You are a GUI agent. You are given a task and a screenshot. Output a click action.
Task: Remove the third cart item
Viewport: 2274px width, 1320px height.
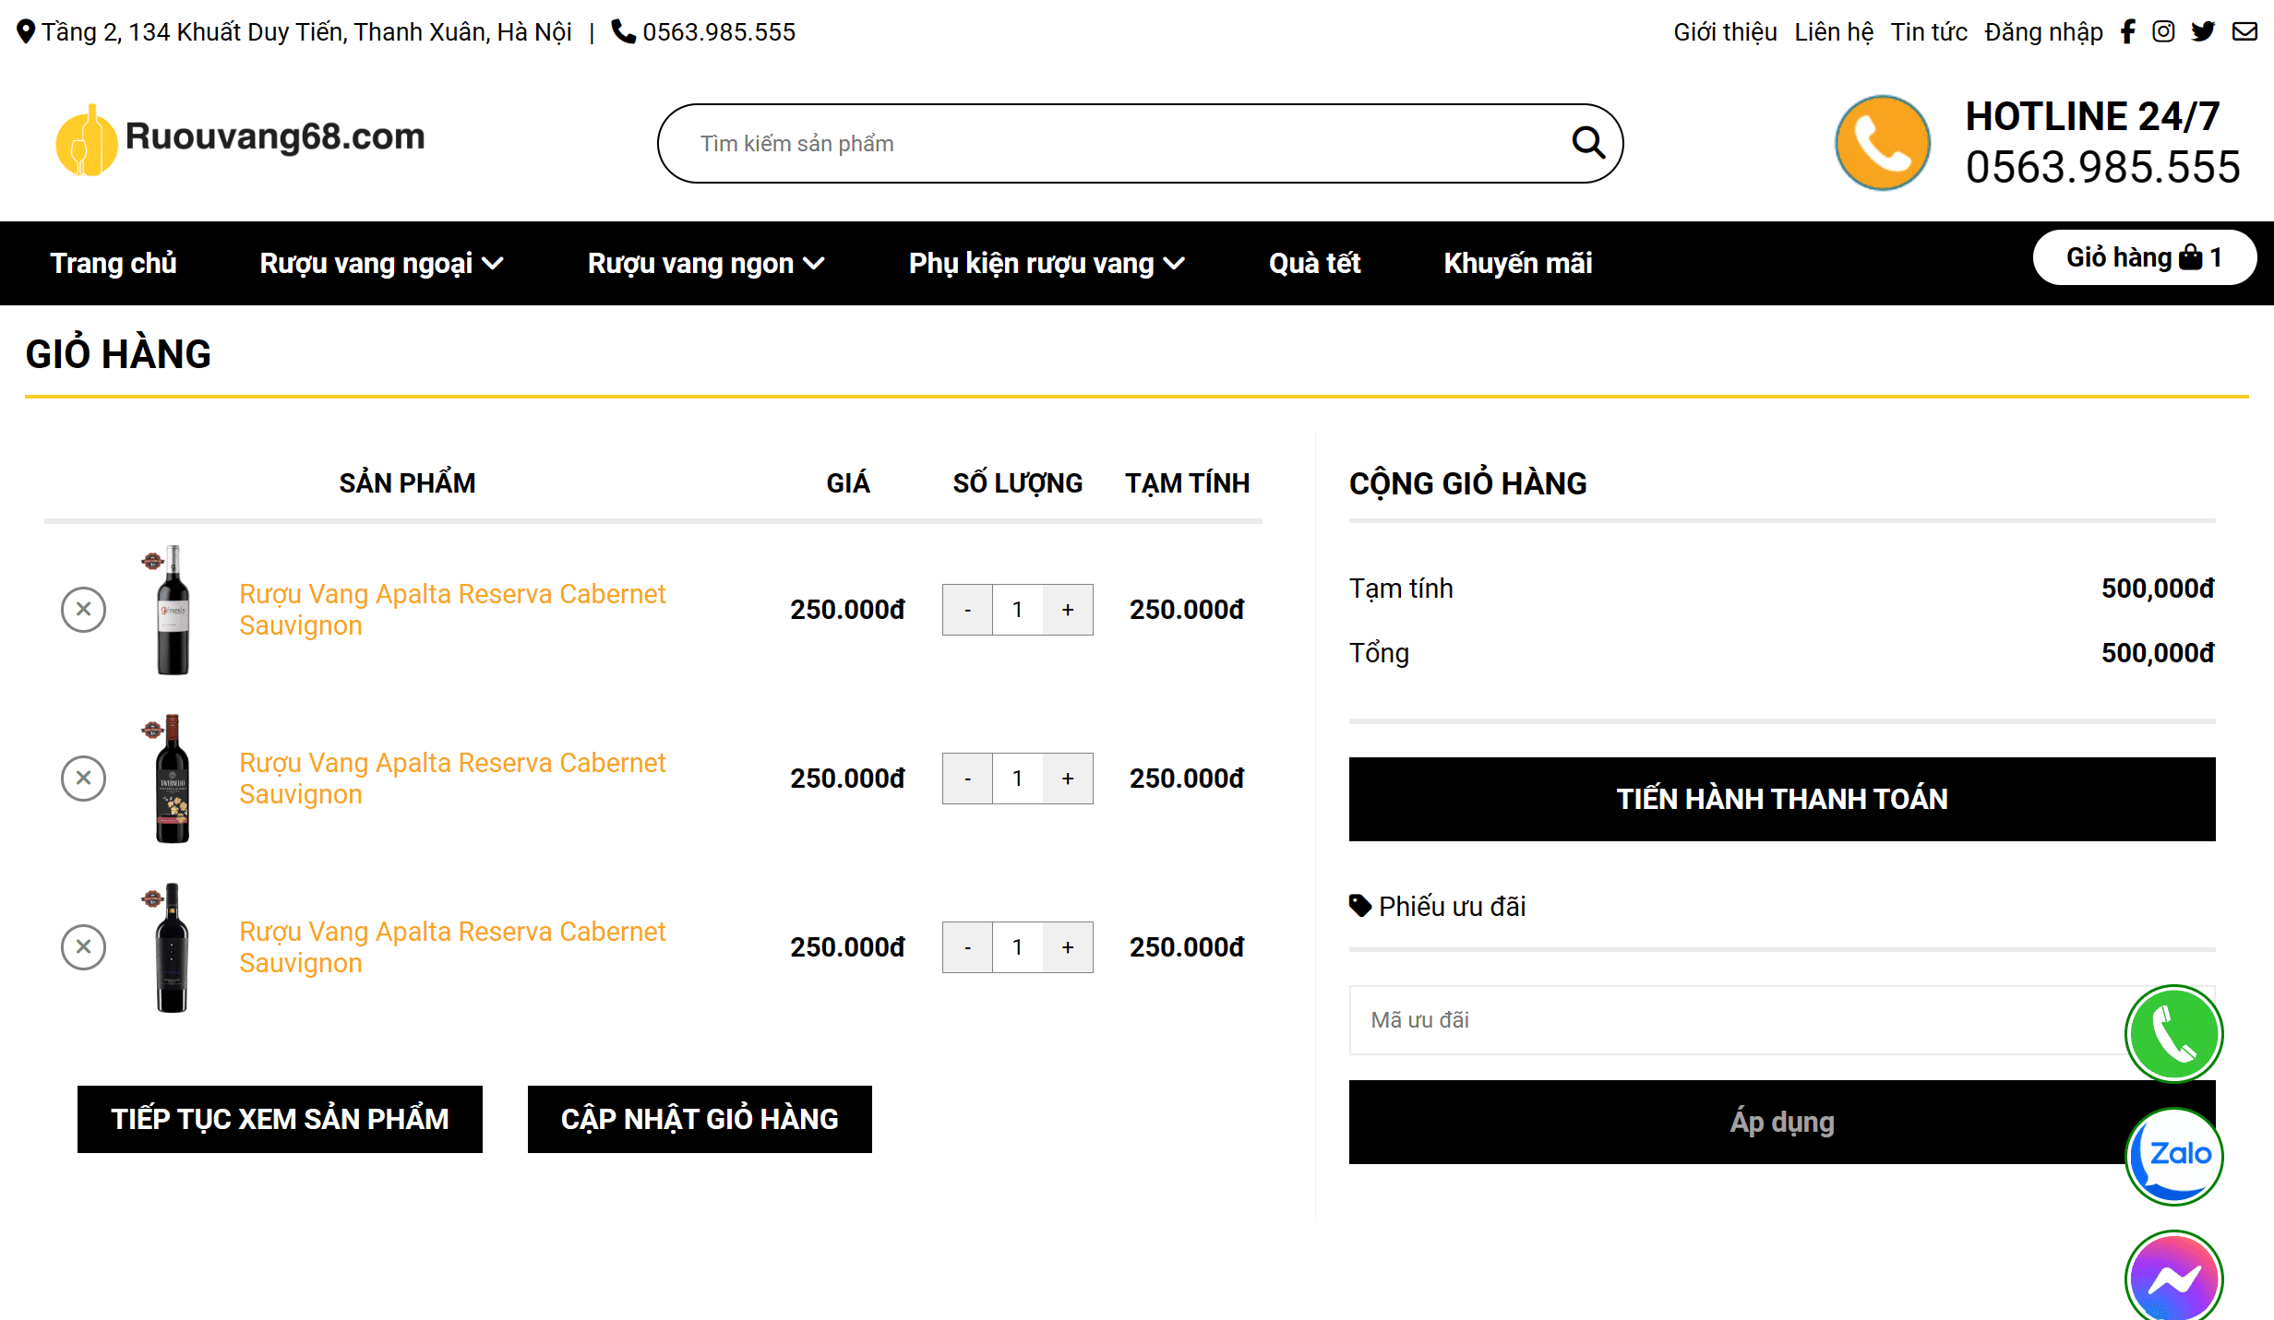click(x=83, y=947)
